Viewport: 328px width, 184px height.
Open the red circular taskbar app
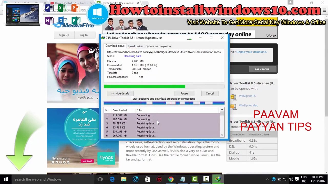coord(159,179)
